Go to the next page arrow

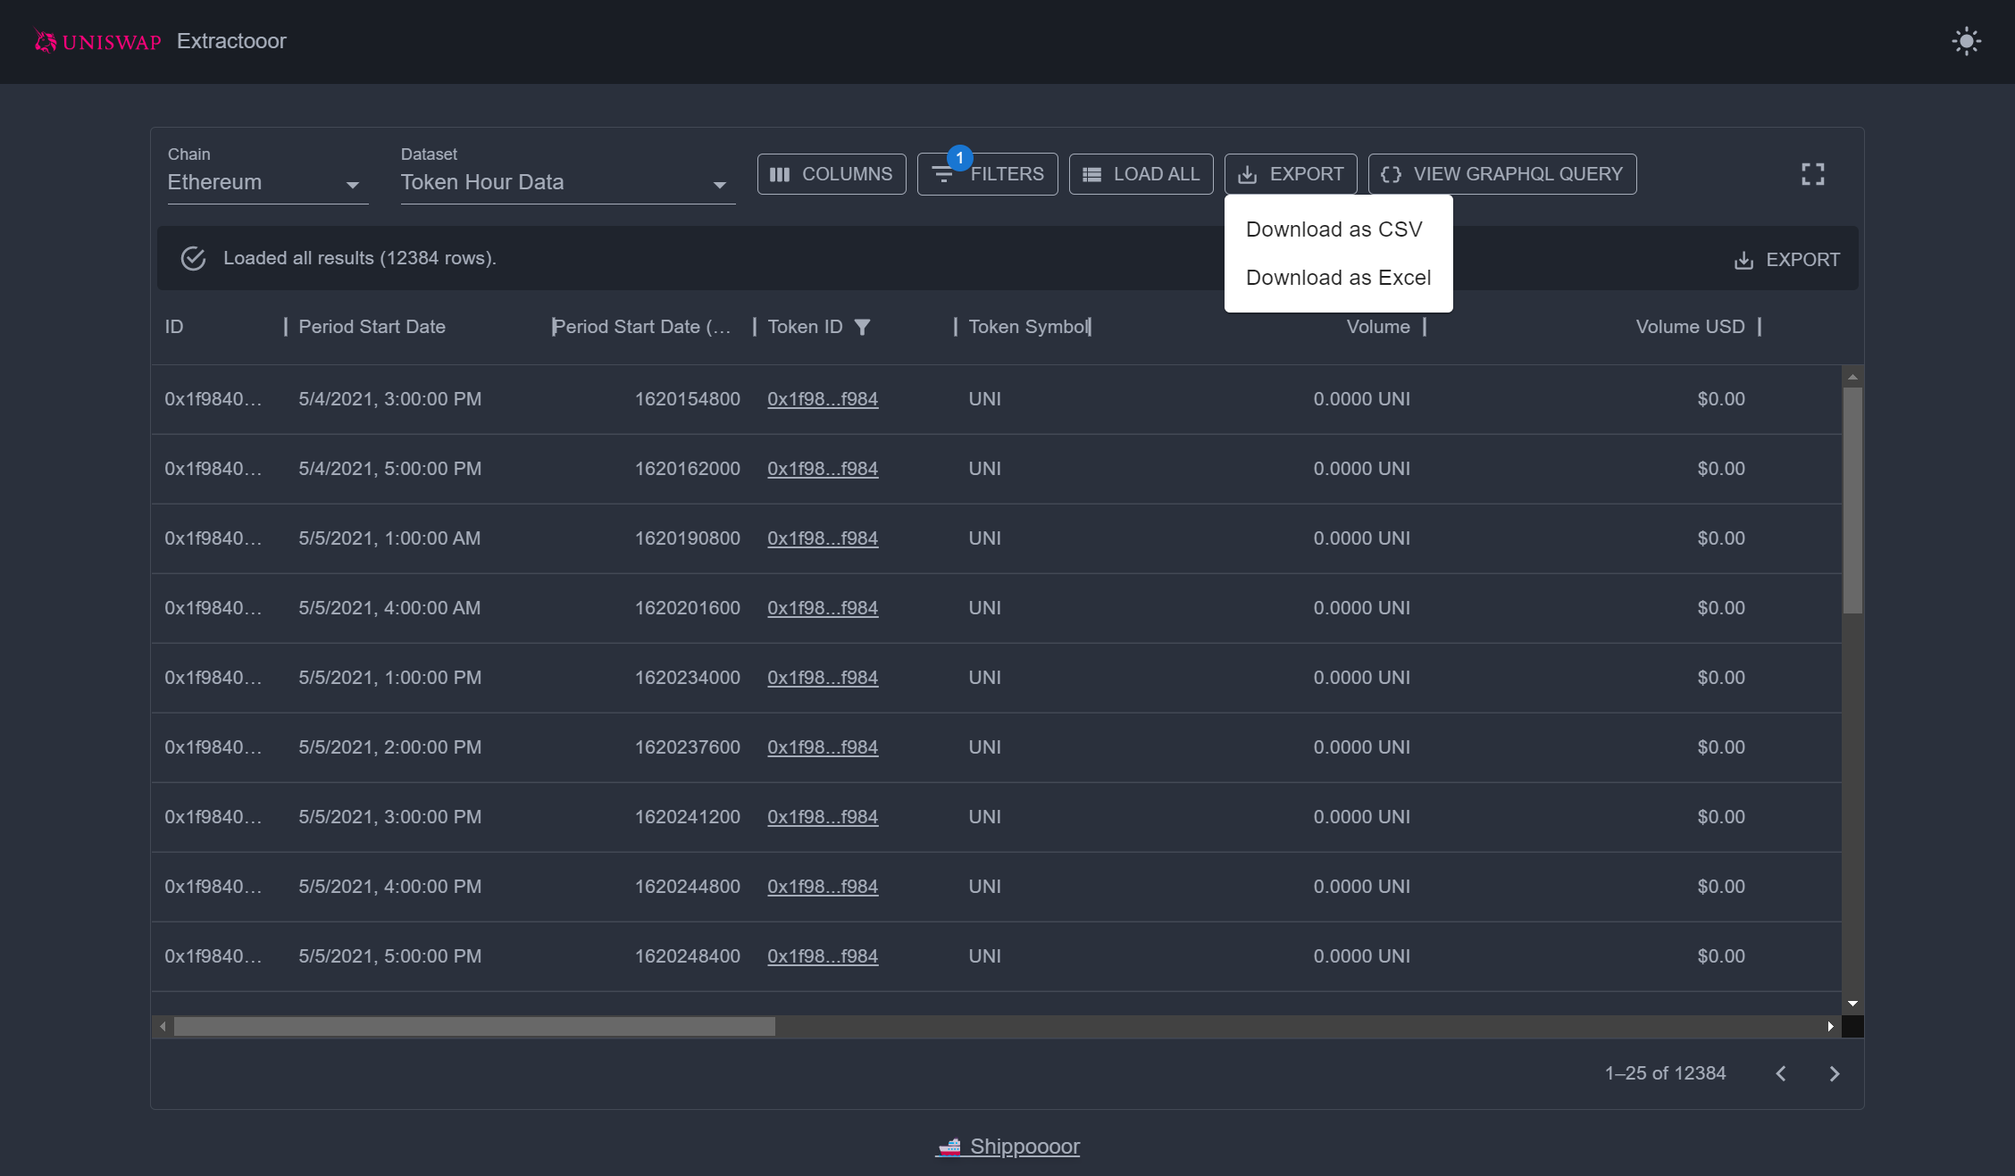(1834, 1073)
